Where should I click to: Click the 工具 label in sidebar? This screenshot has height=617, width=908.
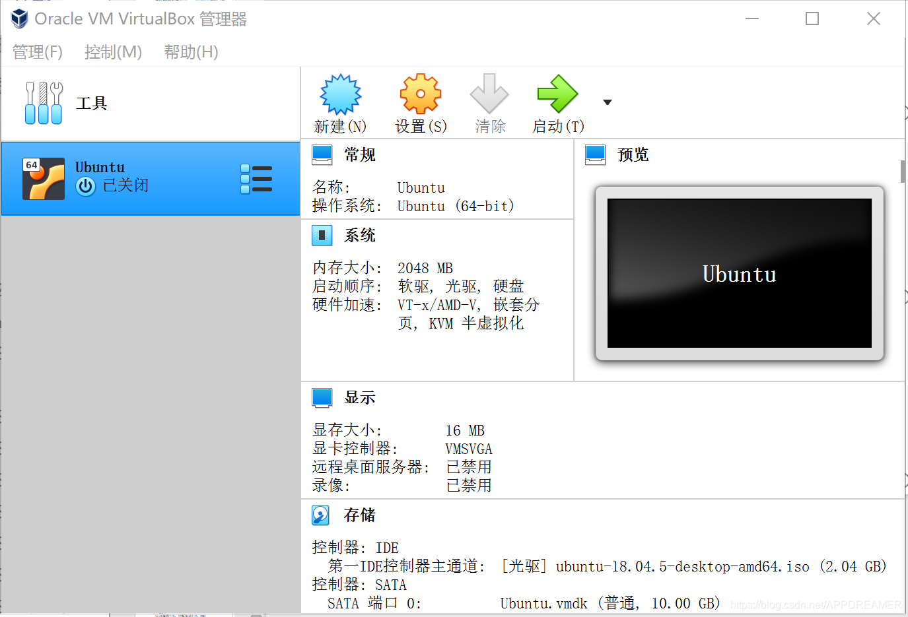click(x=92, y=104)
